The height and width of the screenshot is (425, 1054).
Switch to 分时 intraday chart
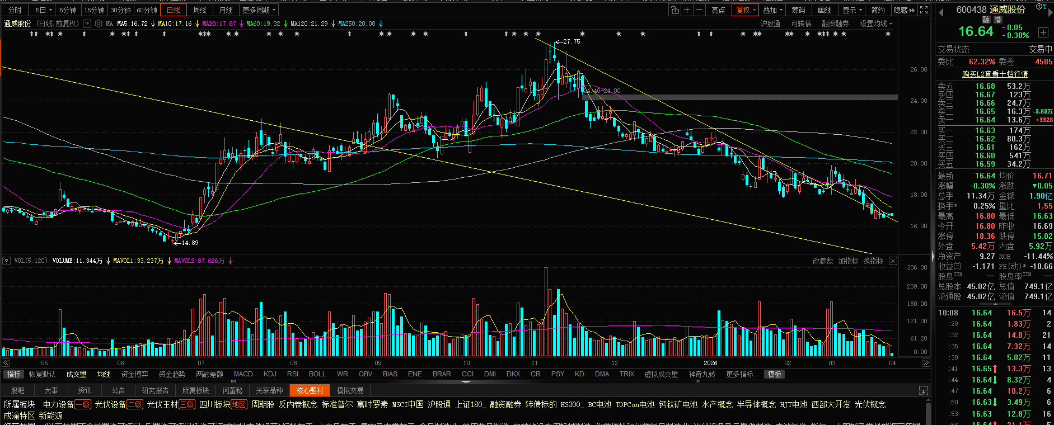[15, 10]
